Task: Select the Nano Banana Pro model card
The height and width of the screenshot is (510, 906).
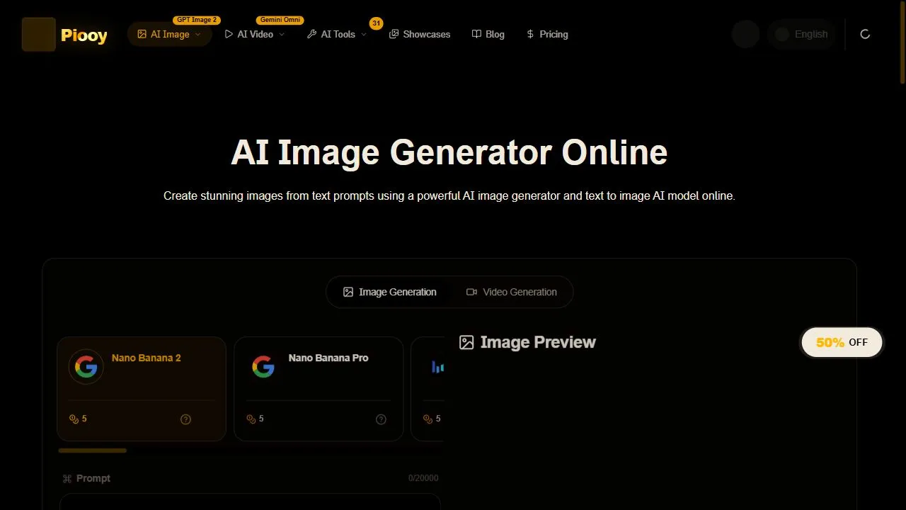Action: (319, 389)
